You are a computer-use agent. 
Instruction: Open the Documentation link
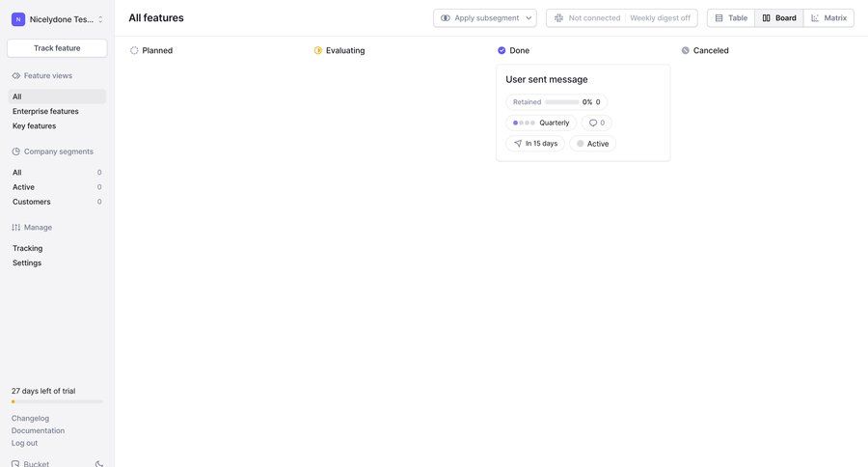coord(39,430)
